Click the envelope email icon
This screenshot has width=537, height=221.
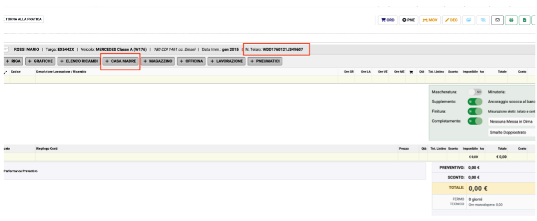click(x=497, y=20)
